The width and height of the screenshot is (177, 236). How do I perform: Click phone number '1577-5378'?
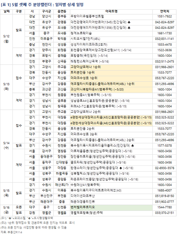click(165, 146)
